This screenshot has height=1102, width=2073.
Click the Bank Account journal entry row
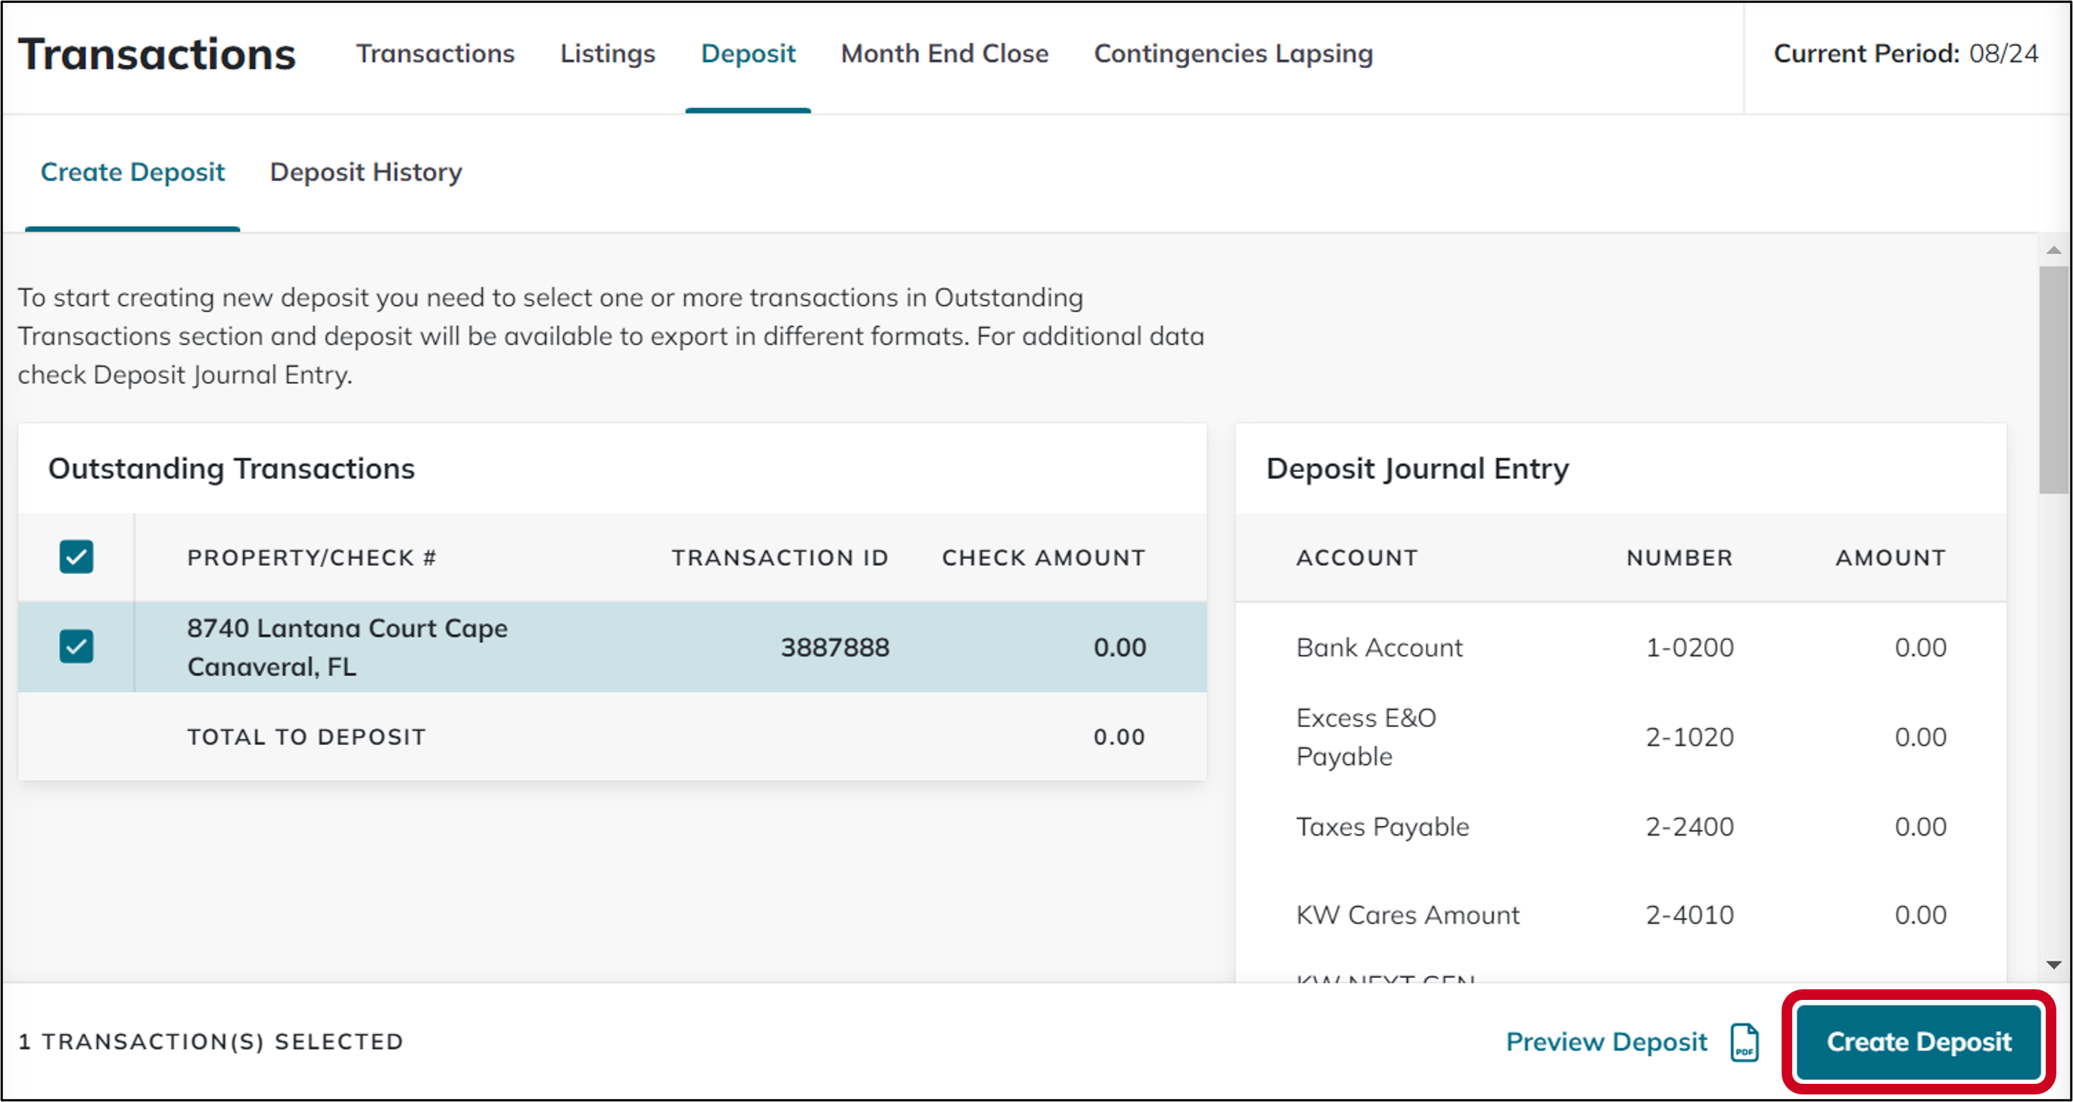tap(1378, 647)
